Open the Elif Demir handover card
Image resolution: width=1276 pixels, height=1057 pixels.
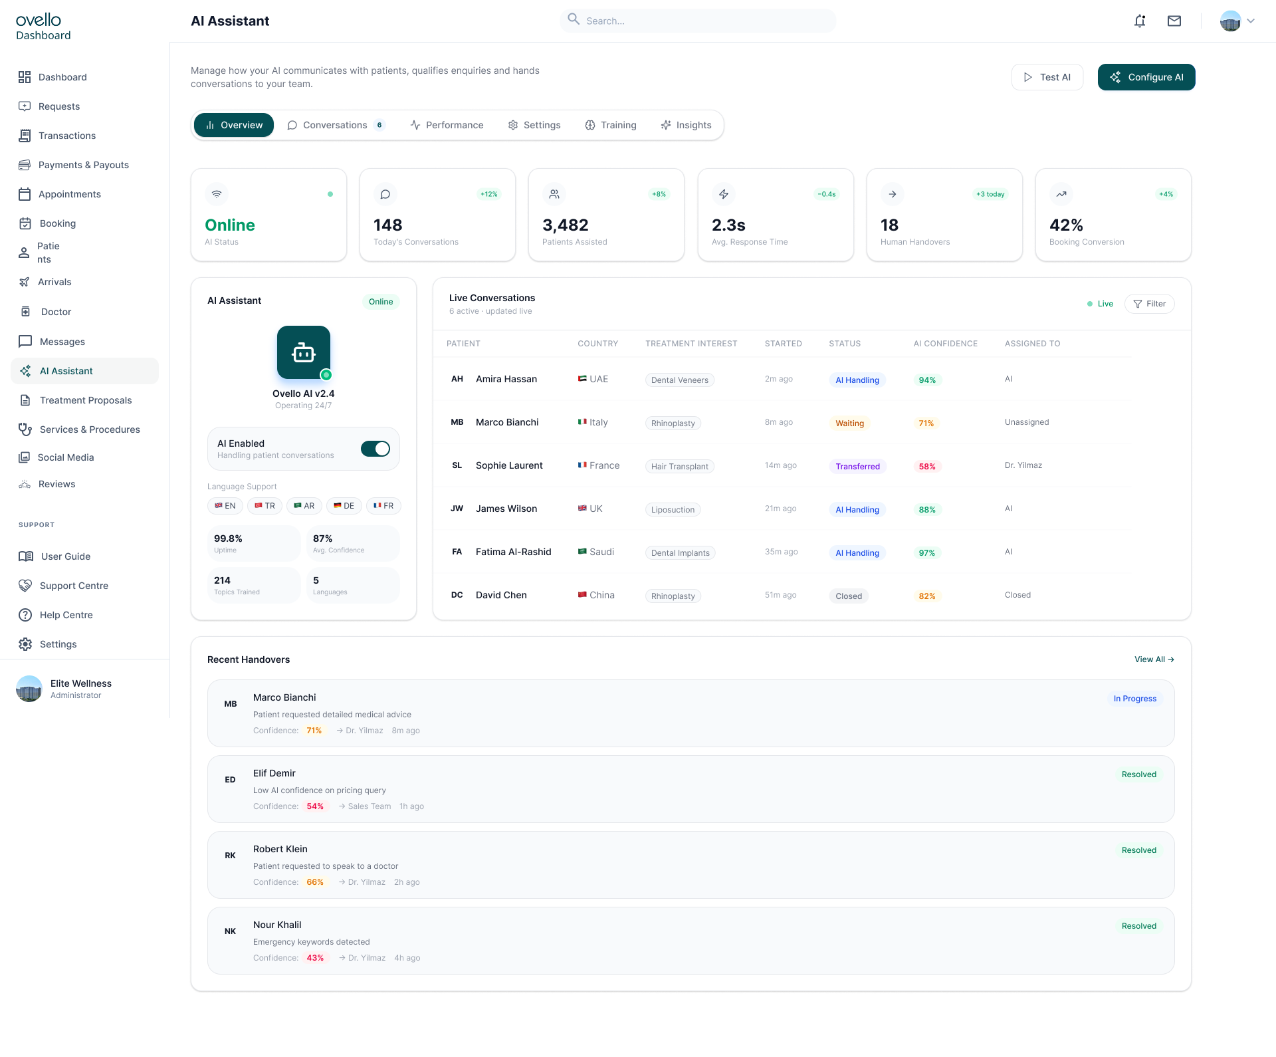(x=691, y=789)
